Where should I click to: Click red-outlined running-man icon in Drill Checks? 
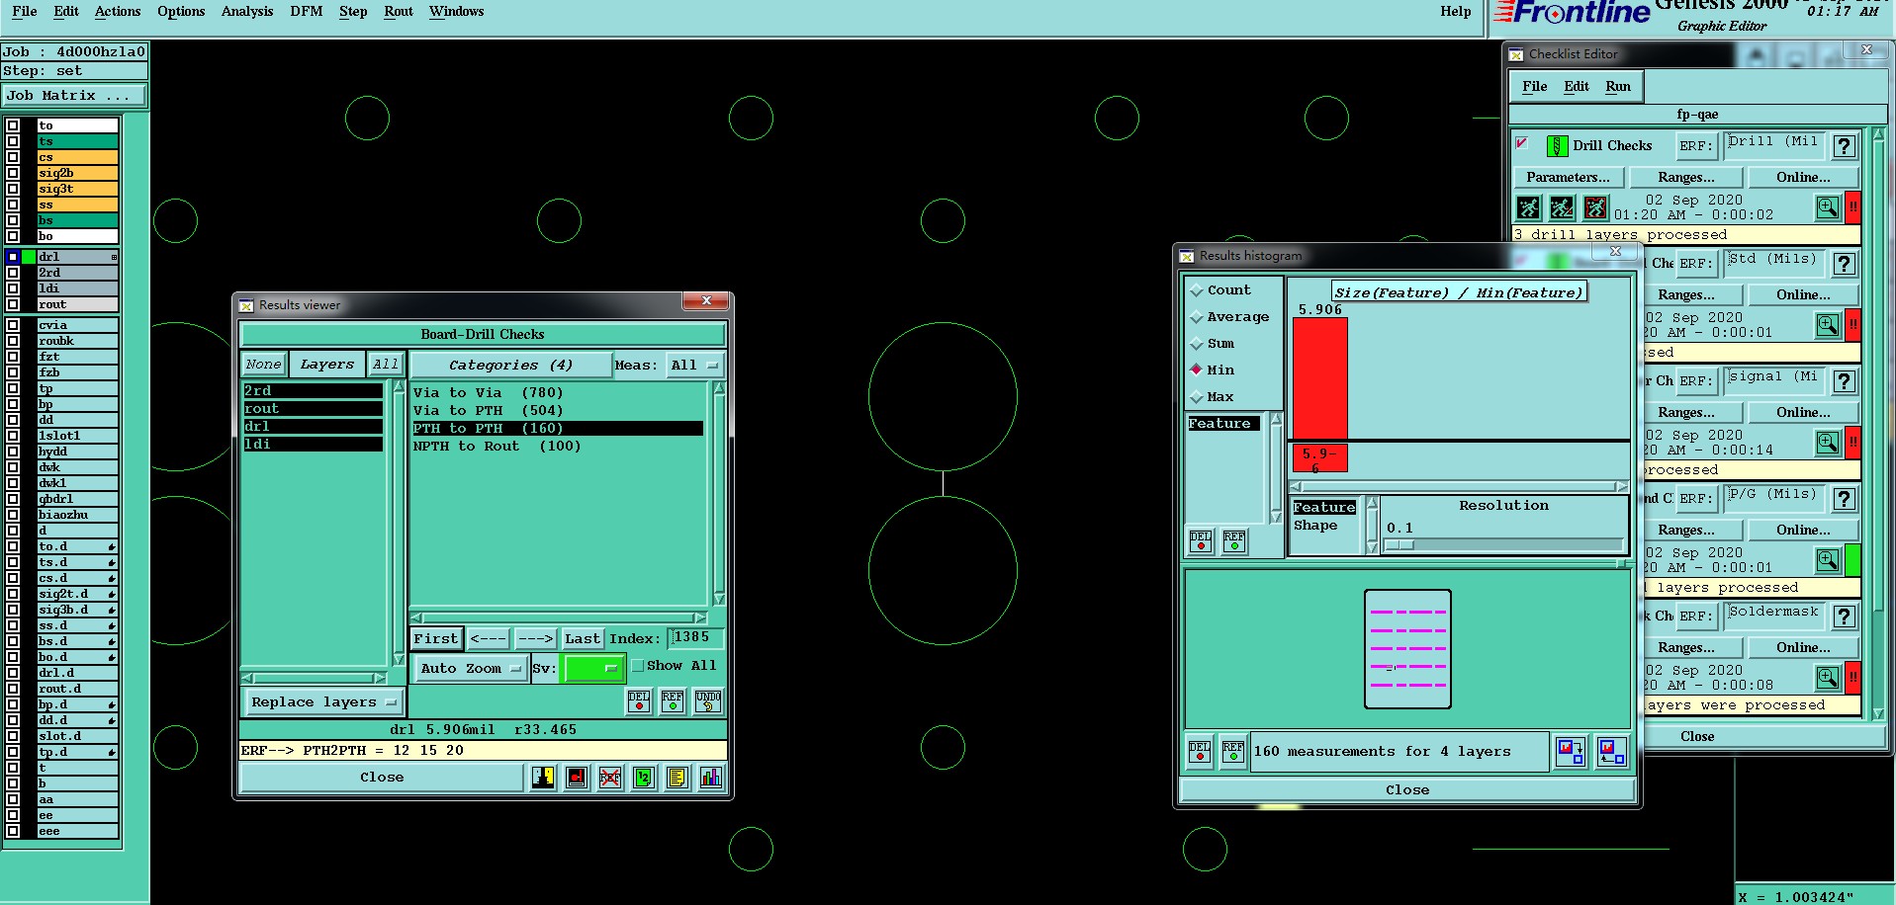(1595, 207)
